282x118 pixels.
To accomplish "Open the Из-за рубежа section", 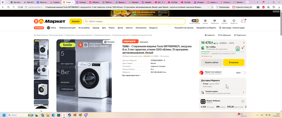I will click(84, 28).
